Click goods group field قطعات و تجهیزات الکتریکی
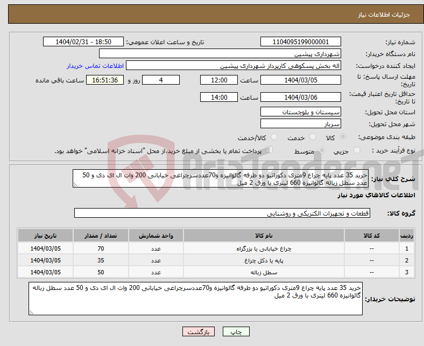The width and height of the screenshot is (424, 346). 222,213
